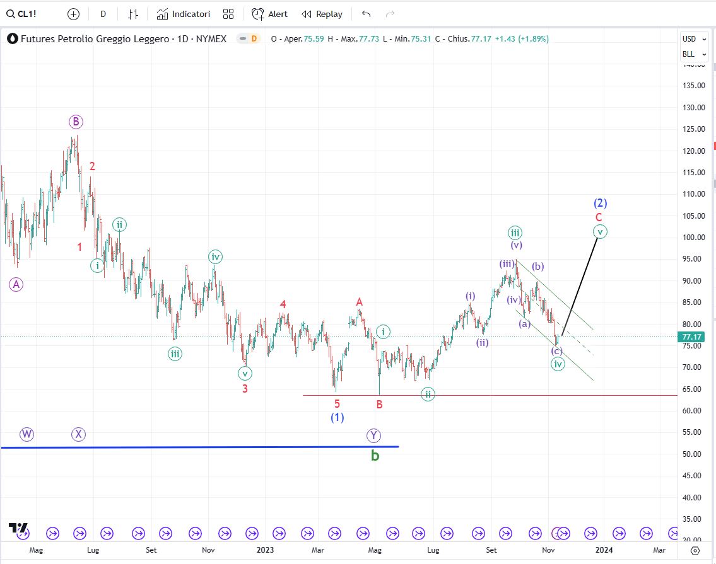The height and width of the screenshot is (564, 716).
Task: Open the chart settings gear icon
Action: click(695, 550)
